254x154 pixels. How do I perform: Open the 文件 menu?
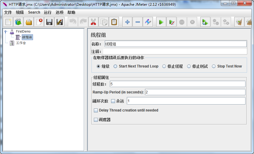click(x=8, y=12)
